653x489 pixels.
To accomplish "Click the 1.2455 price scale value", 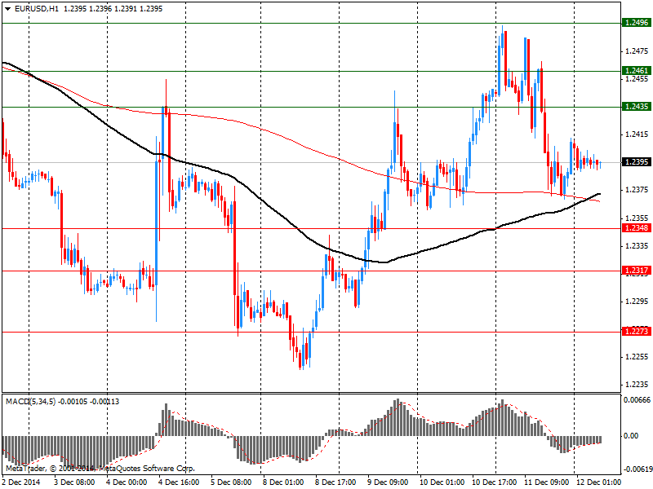I will [x=637, y=79].
